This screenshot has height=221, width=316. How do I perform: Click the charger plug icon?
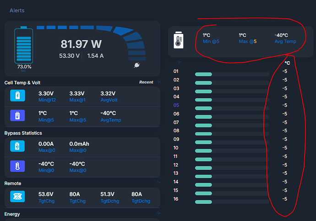(x=136, y=65)
